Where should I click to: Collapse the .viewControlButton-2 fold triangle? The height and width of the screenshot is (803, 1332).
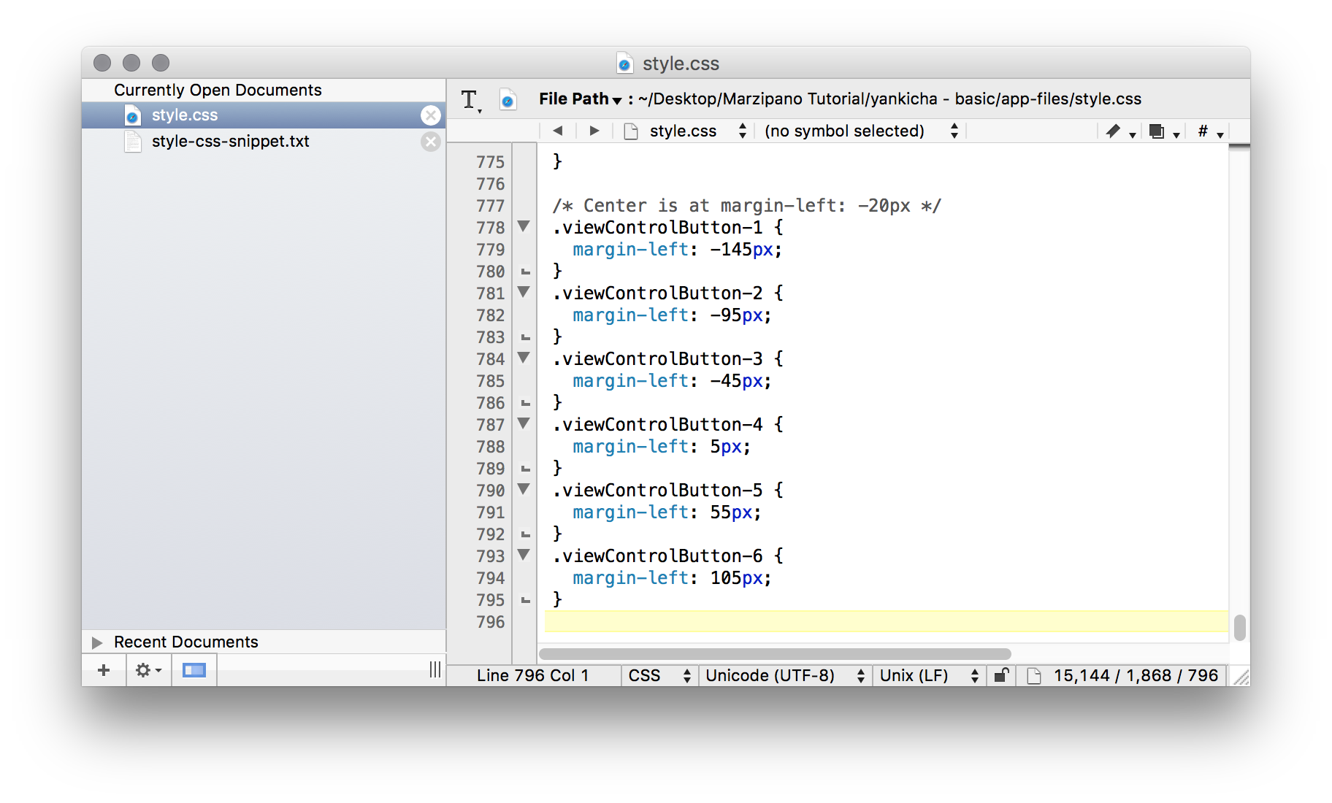[524, 292]
